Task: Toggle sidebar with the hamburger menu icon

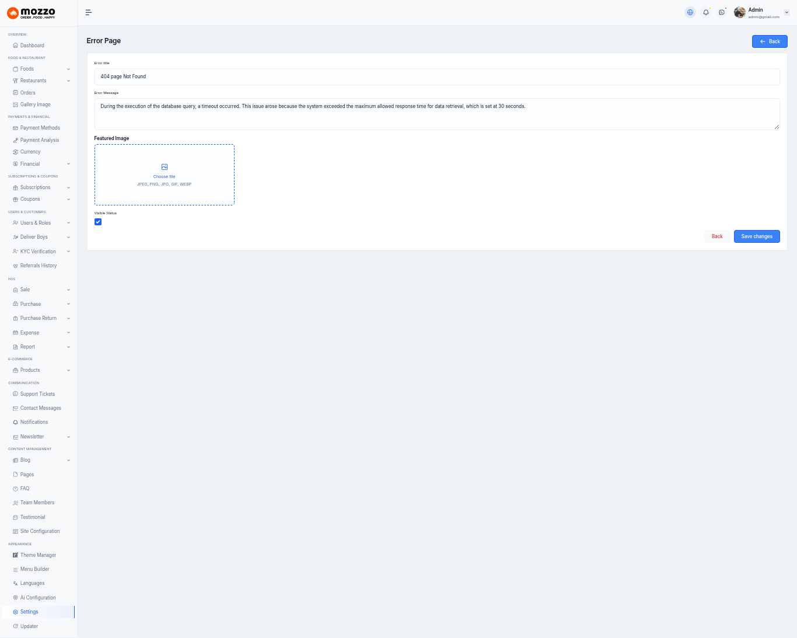Action: 89,12
